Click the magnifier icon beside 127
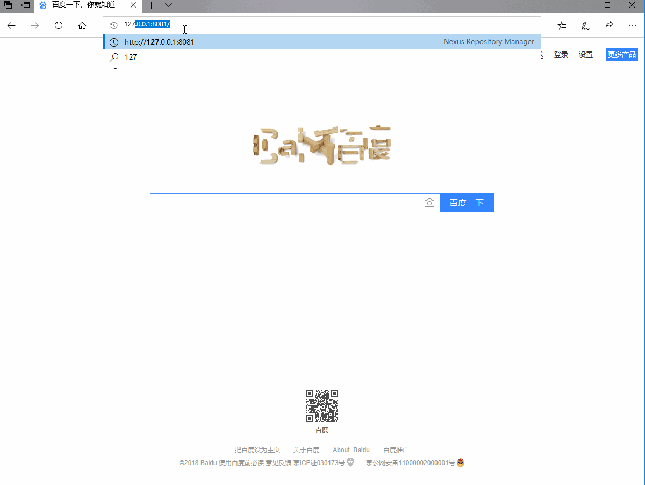The image size is (645, 485). point(114,57)
